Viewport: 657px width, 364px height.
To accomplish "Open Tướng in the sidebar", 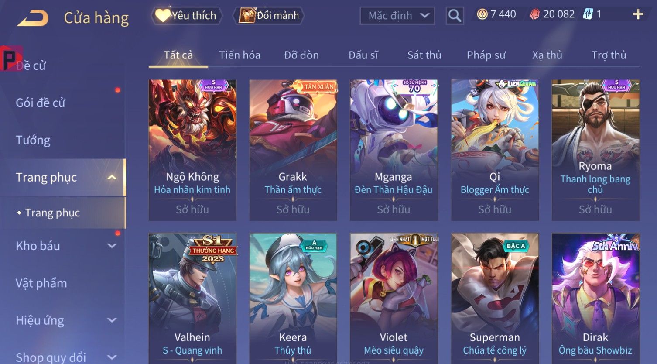I will (33, 140).
